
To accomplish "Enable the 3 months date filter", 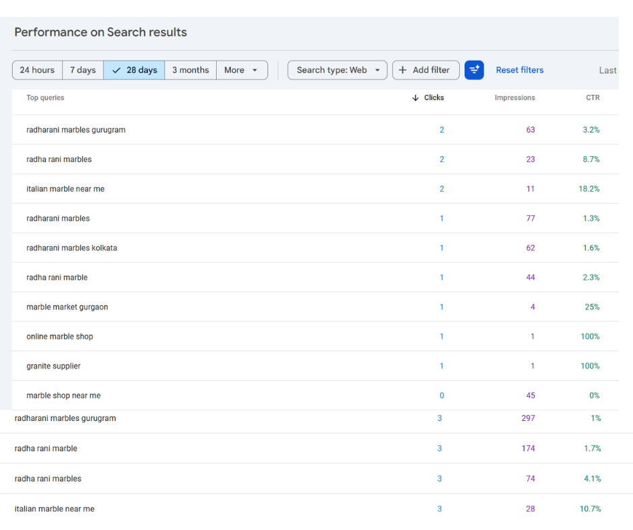I will (191, 70).
